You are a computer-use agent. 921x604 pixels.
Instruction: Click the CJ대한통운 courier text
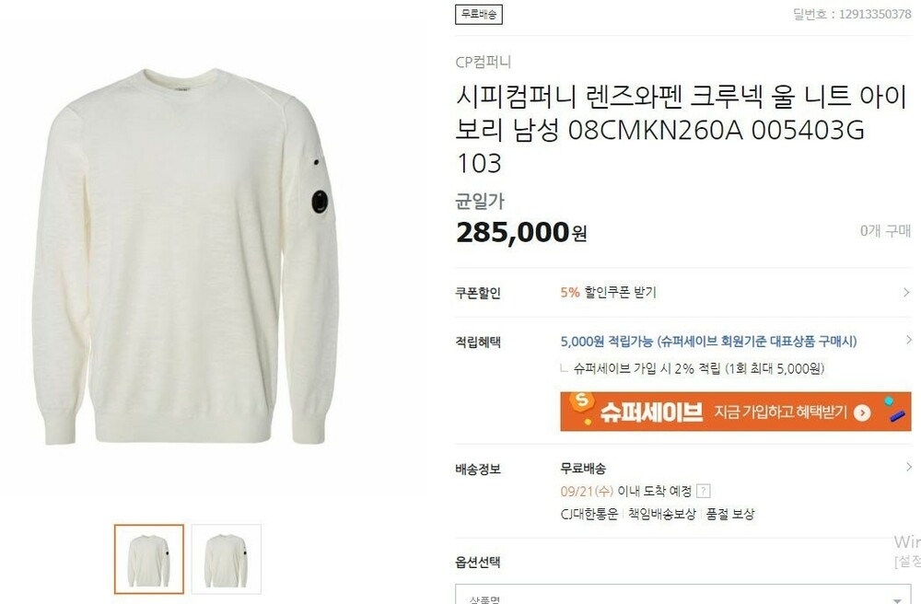click(589, 514)
